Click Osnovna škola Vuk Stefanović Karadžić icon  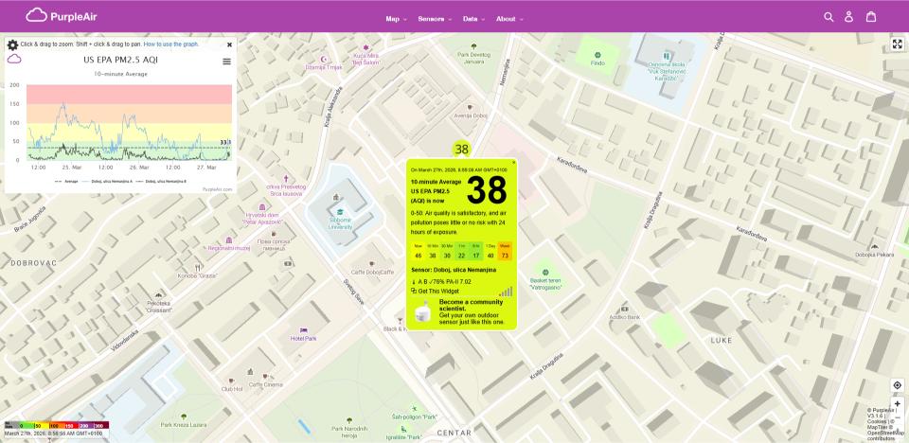click(x=667, y=56)
